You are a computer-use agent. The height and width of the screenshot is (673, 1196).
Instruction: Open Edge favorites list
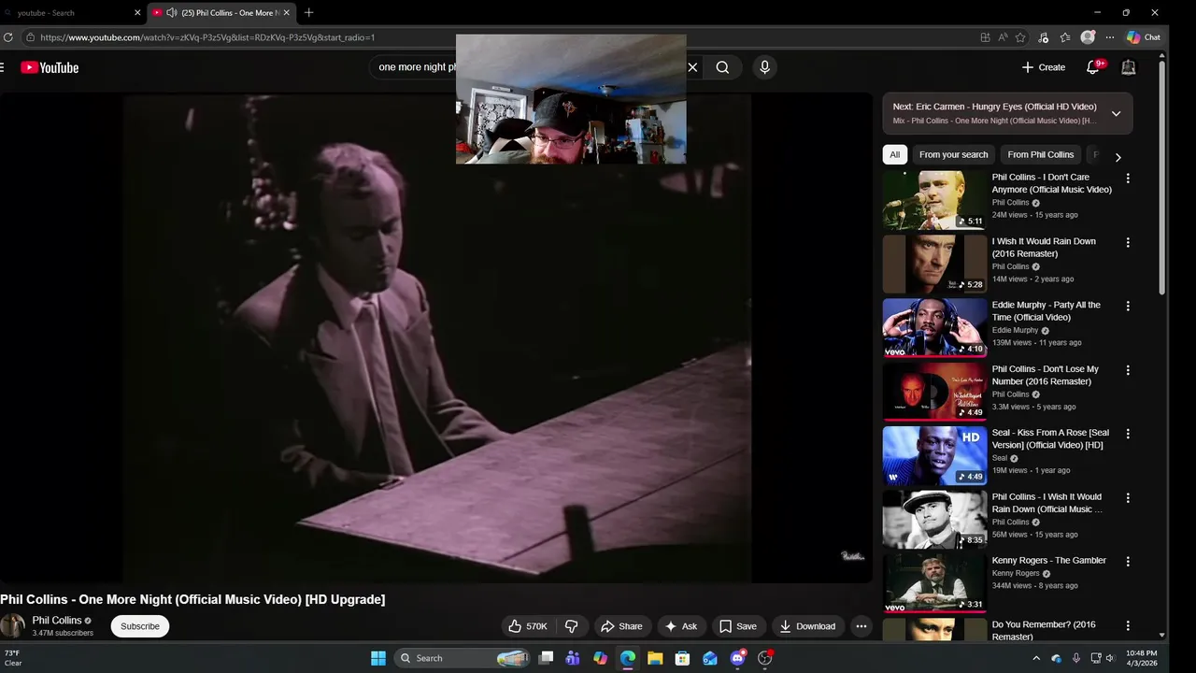tap(1065, 37)
